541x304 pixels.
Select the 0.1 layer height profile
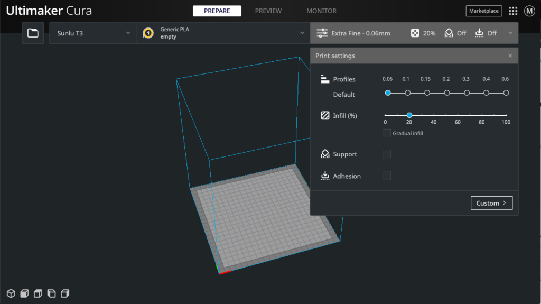[407, 93]
